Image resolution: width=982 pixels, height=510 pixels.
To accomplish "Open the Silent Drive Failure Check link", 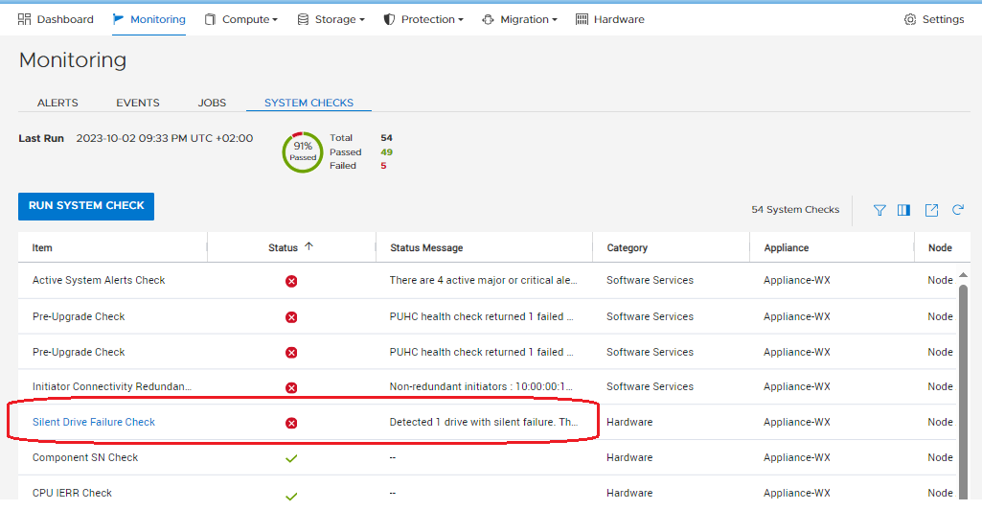I will [94, 422].
